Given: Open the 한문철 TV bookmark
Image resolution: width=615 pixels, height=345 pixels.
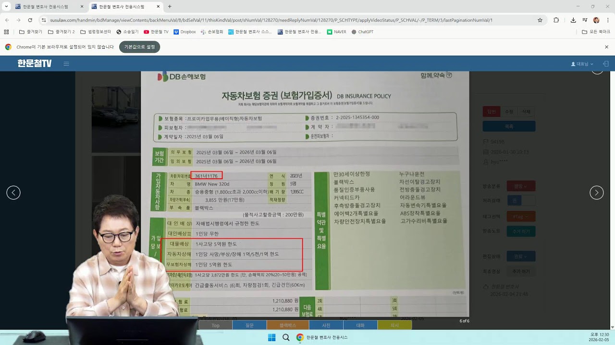Looking at the screenshot, I should [156, 32].
